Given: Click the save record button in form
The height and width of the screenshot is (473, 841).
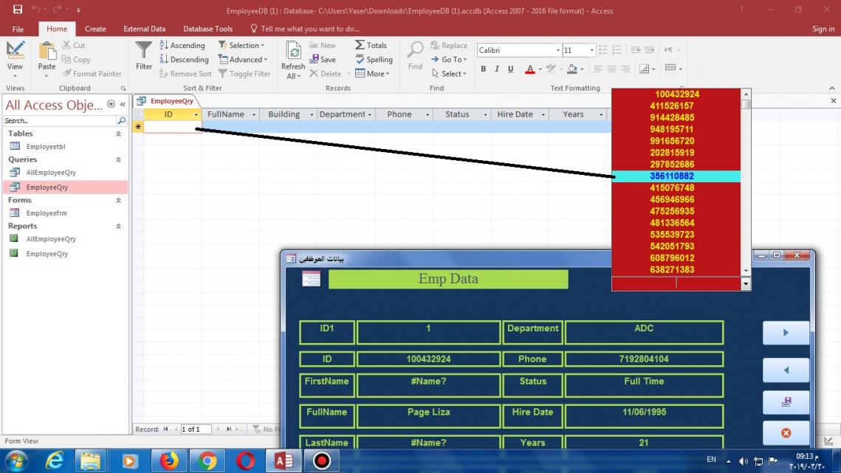Looking at the screenshot, I should click(786, 401).
